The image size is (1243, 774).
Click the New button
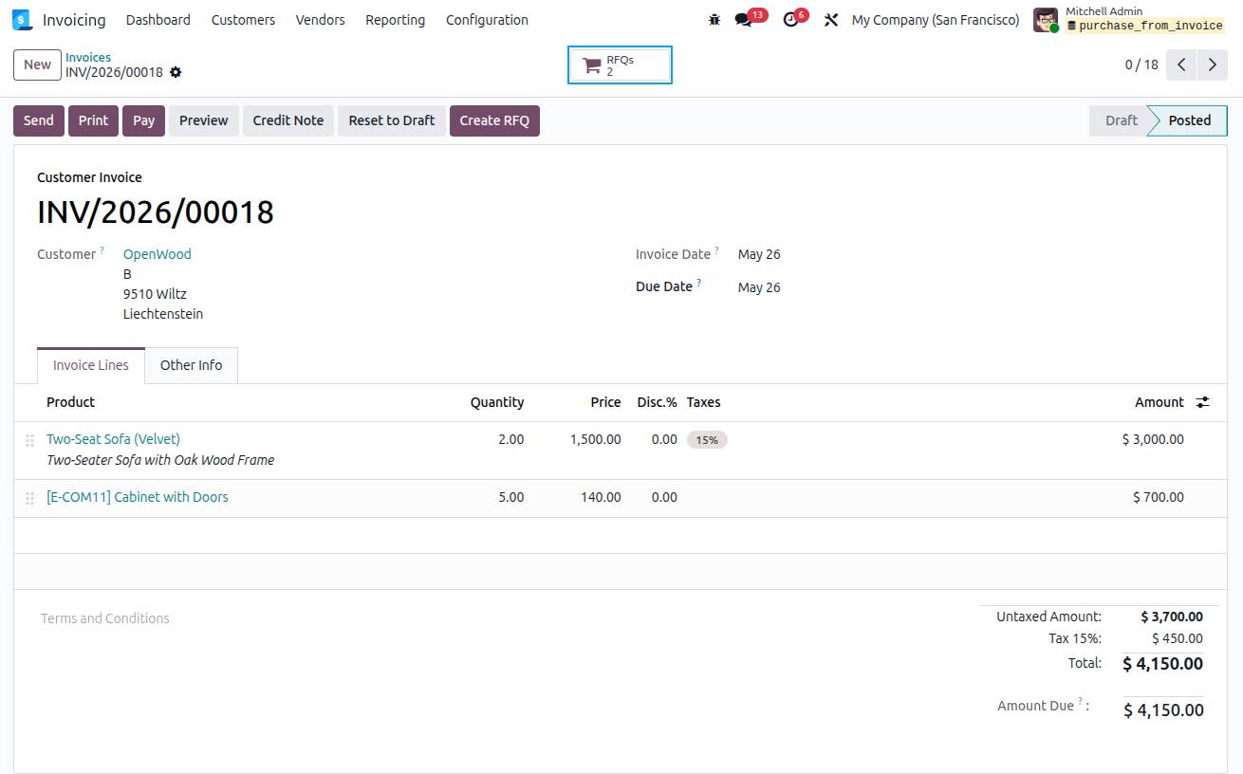pyautogui.click(x=37, y=64)
